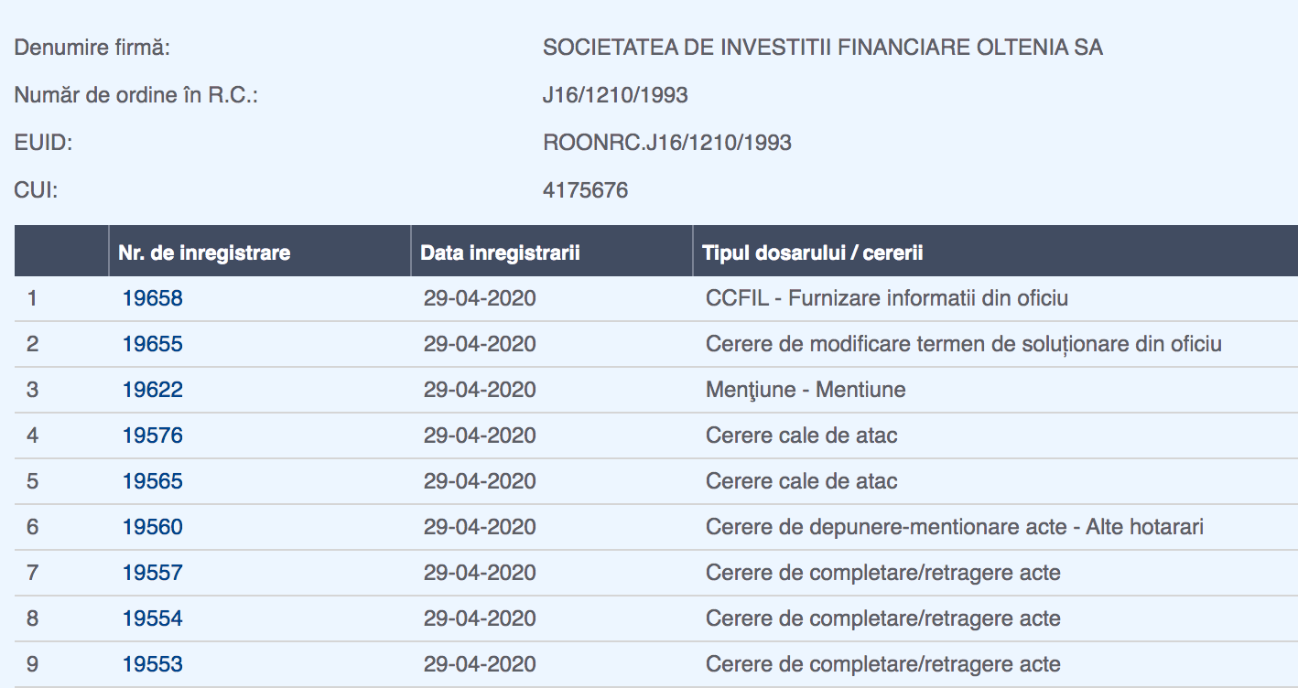
Task: Open registration number 19576 link
Action: [x=153, y=435]
